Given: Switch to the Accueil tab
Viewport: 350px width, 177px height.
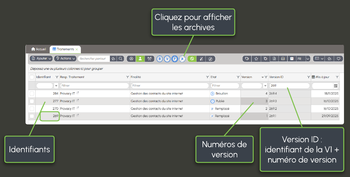Looking at the screenshot, I should click(39, 49).
